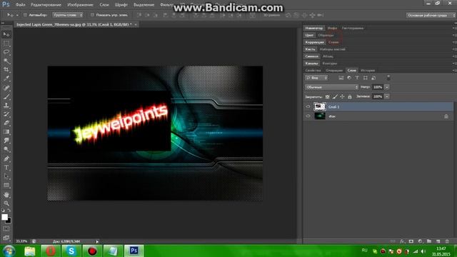This screenshot has height=257, width=457.
Task: Select the Eraser tool
Action: click(6, 123)
